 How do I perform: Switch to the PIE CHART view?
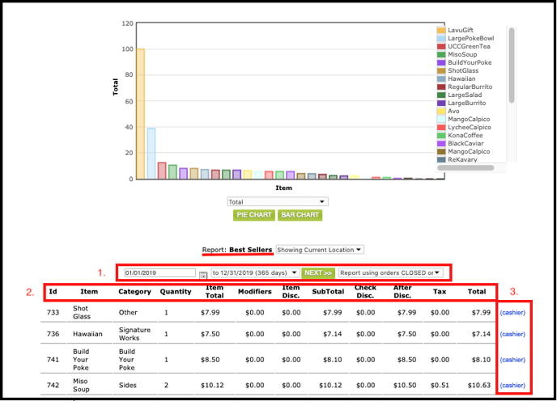254,215
